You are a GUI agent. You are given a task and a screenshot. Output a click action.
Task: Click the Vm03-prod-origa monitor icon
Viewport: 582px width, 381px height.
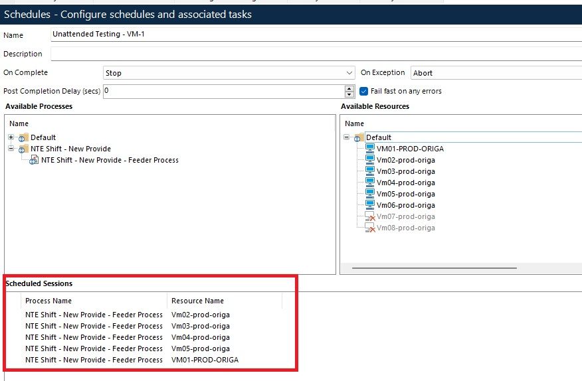coord(370,171)
